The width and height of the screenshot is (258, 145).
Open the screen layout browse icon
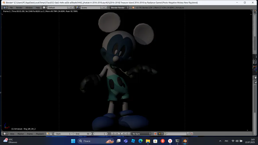pyautogui.click(x=45, y=7)
